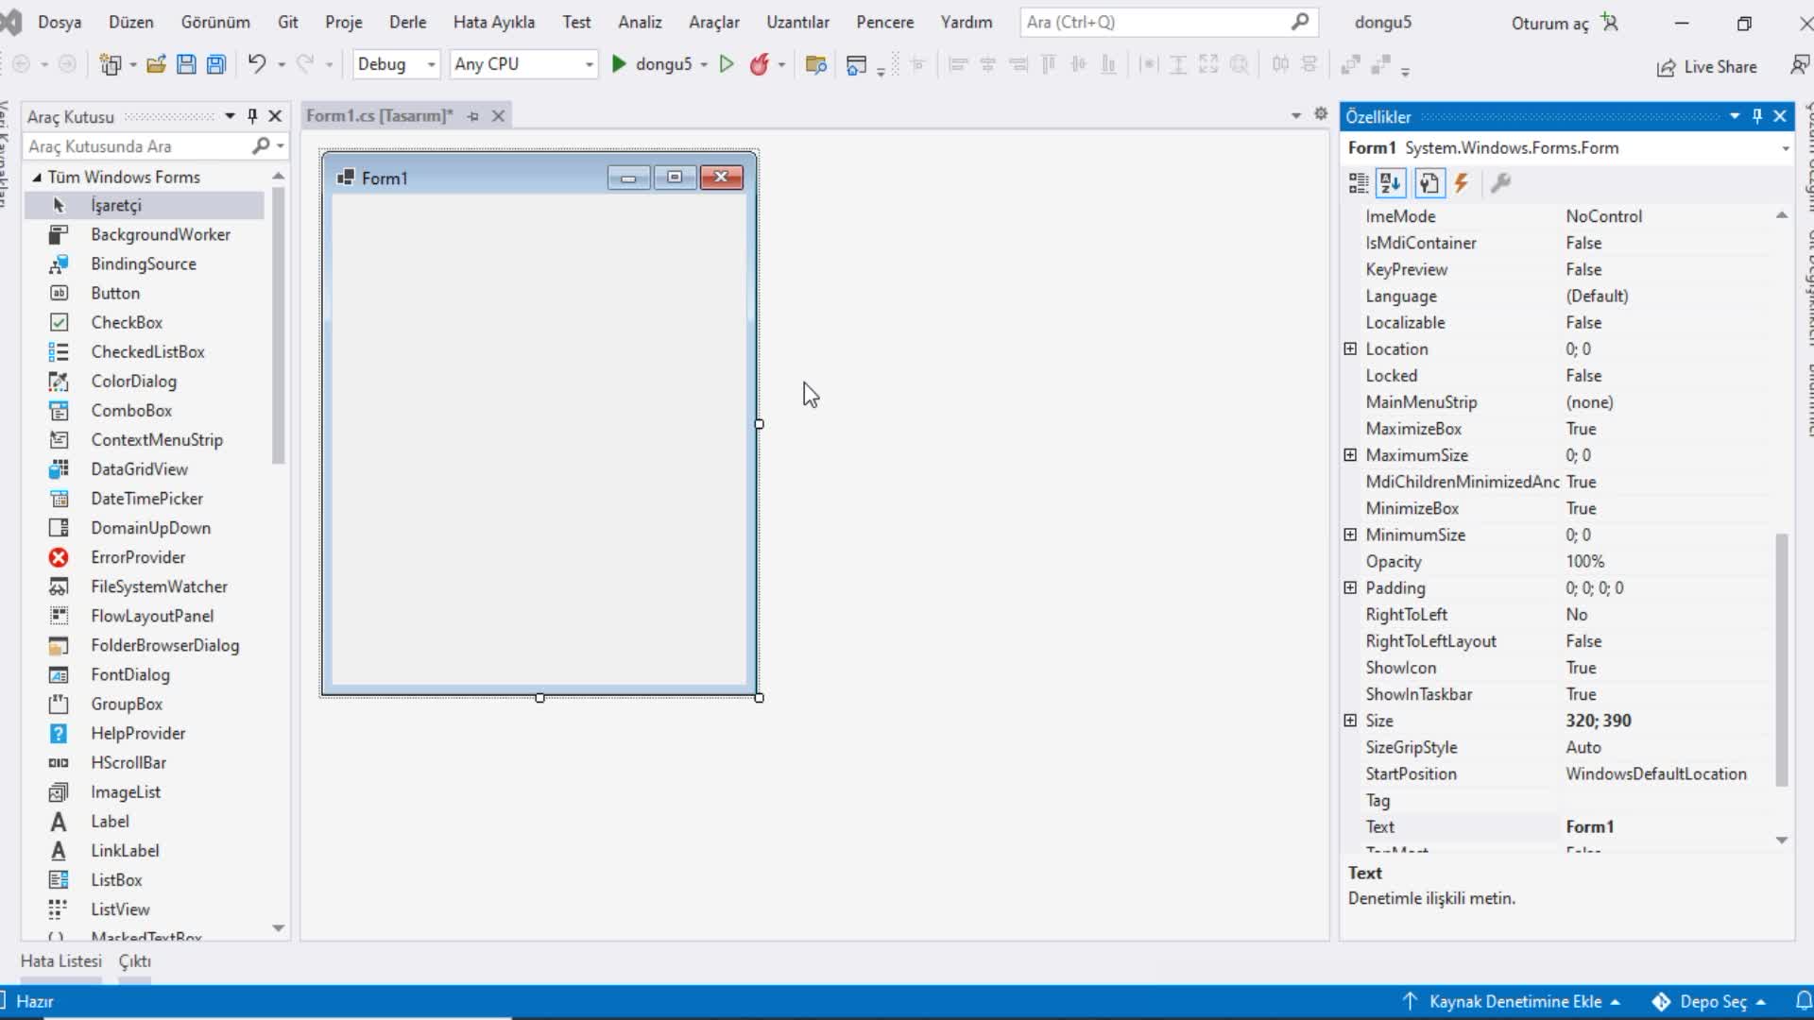The height and width of the screenshot is (1020, 1814).
Task: Toggle the MinimizeBox property value
Action: (x=1583, y=508)
